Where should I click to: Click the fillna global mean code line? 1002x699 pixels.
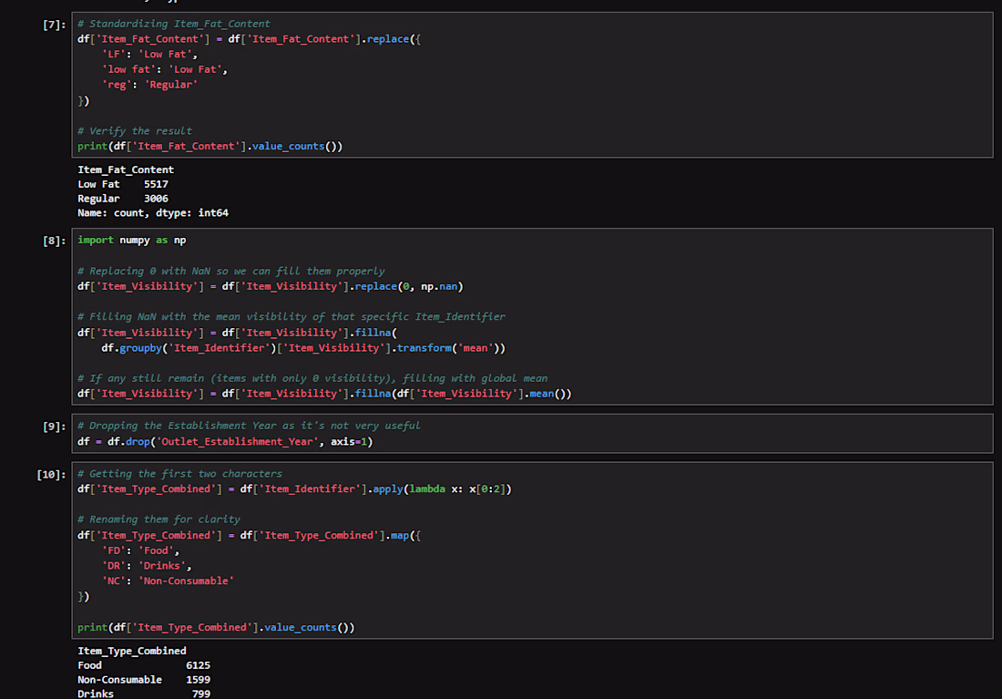(324, 394)
